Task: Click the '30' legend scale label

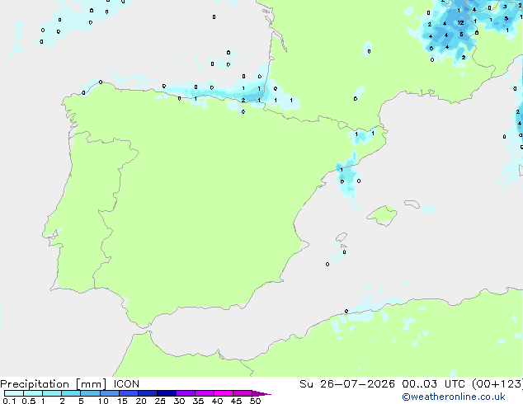Action: click(x=179, y=401)
